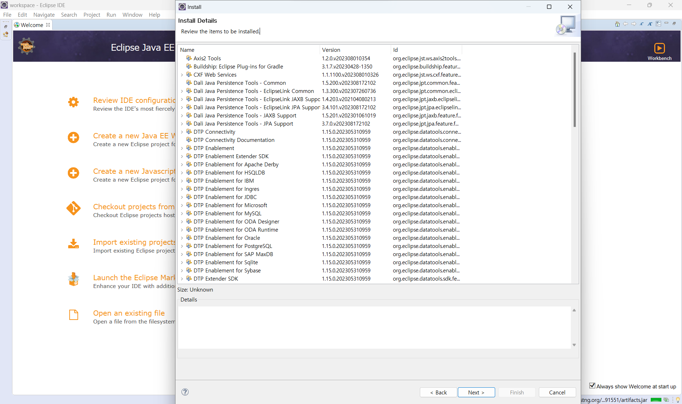Expand the DTP Connectivity item
This screenshot has width=682, height=404.
[x=182, y=132]
